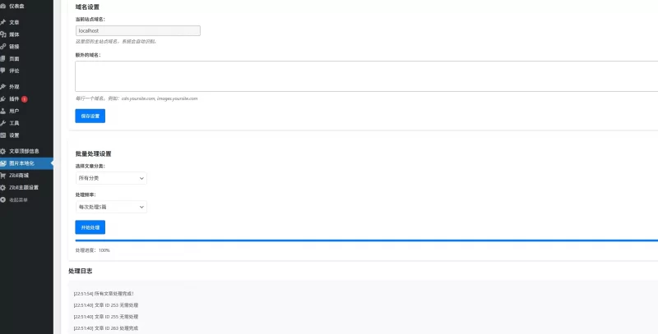Image resolution: width=658 pixels, height=334 pixels.
Task: Click the 评论 comments bubble icon
Action: 3,71
